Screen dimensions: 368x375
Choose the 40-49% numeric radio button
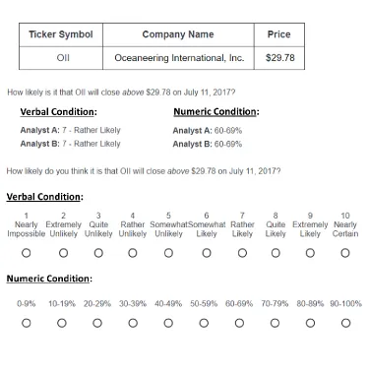pyautogui.click(x=168, y=323)
